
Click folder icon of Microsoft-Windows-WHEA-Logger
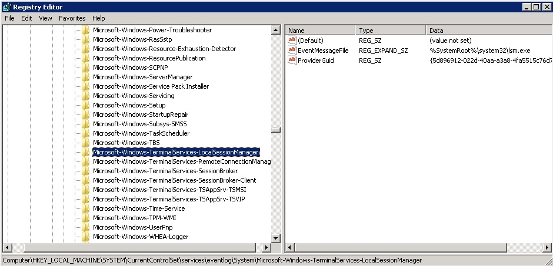coord(85,237)
